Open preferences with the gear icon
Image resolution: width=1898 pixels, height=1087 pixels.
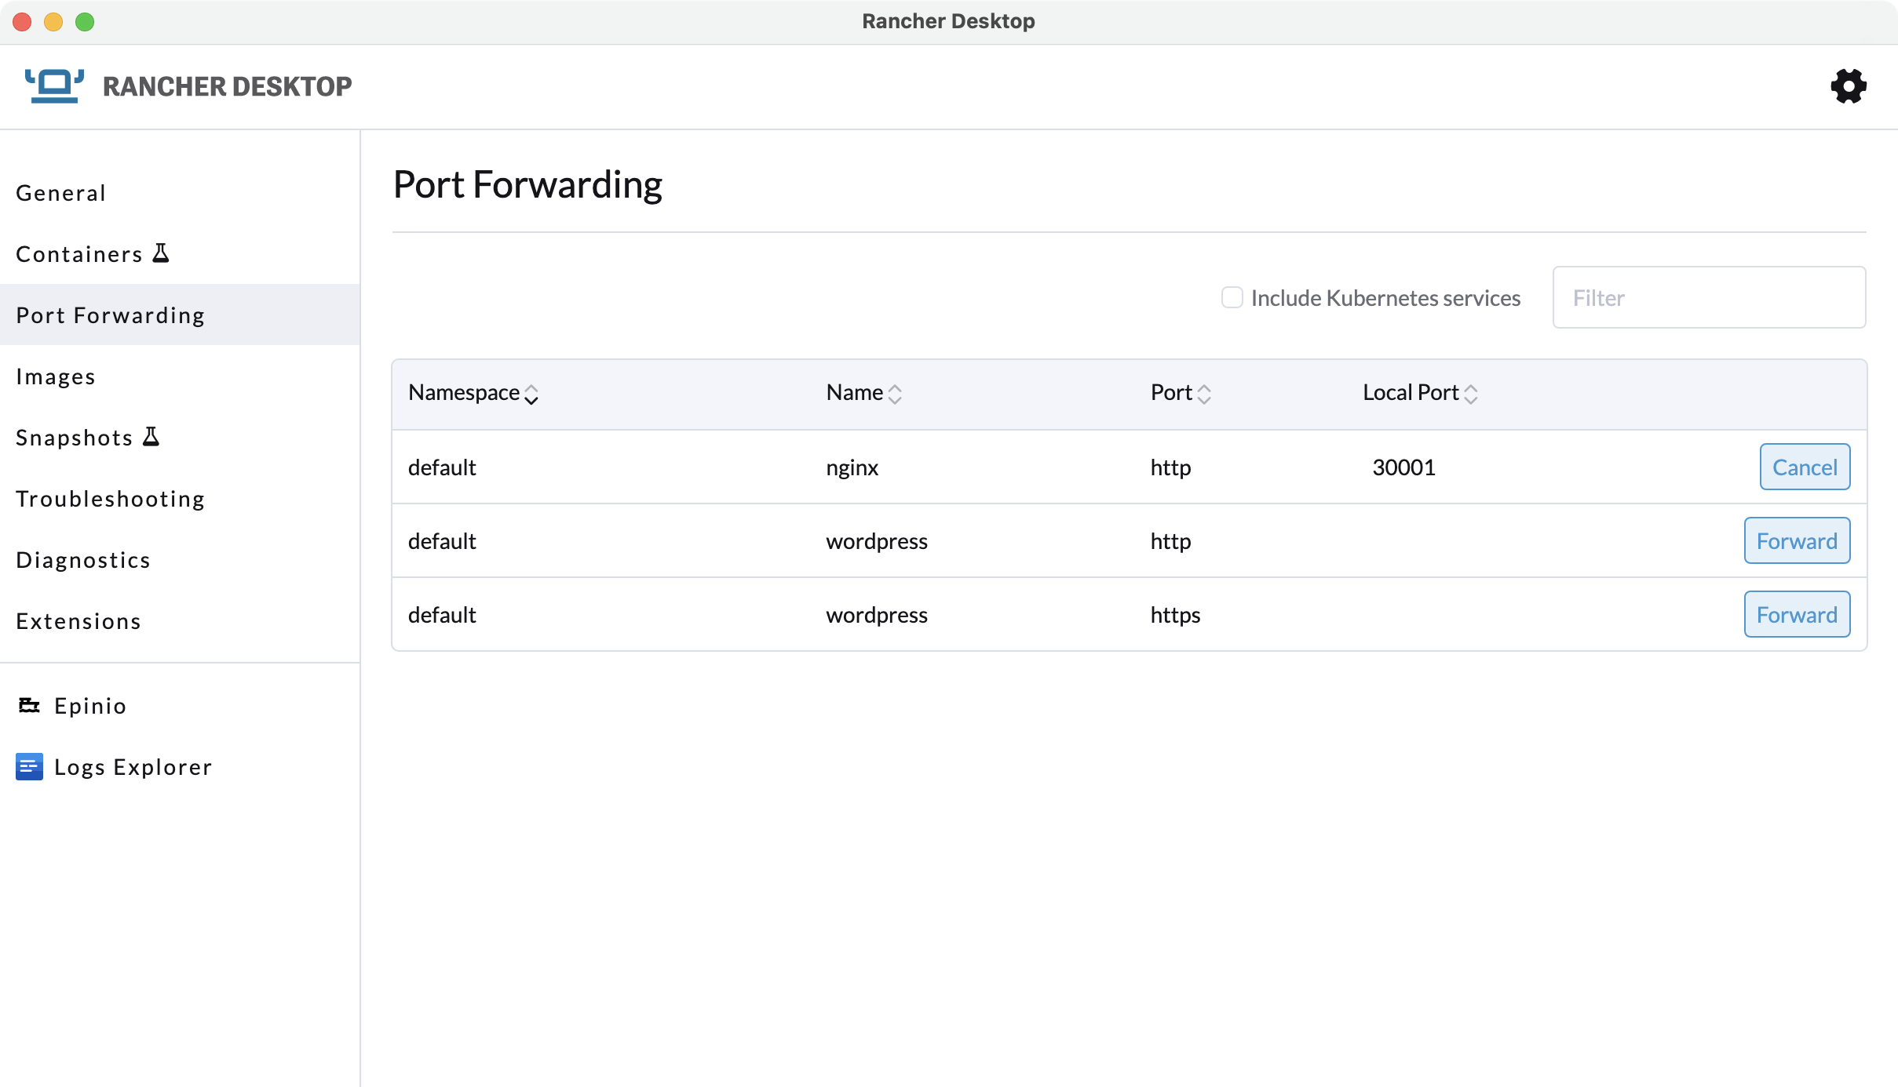click(x=1848, y=86)
